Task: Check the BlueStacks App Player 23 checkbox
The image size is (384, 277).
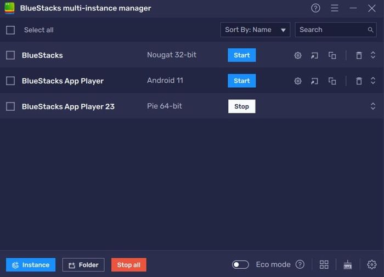Action: pos(10,106)
